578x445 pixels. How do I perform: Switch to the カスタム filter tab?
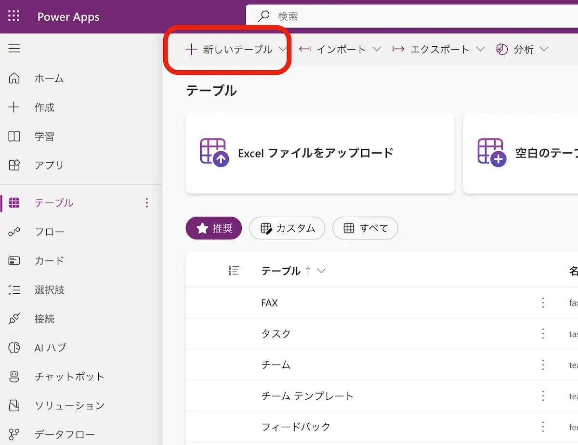coord(287,228)
